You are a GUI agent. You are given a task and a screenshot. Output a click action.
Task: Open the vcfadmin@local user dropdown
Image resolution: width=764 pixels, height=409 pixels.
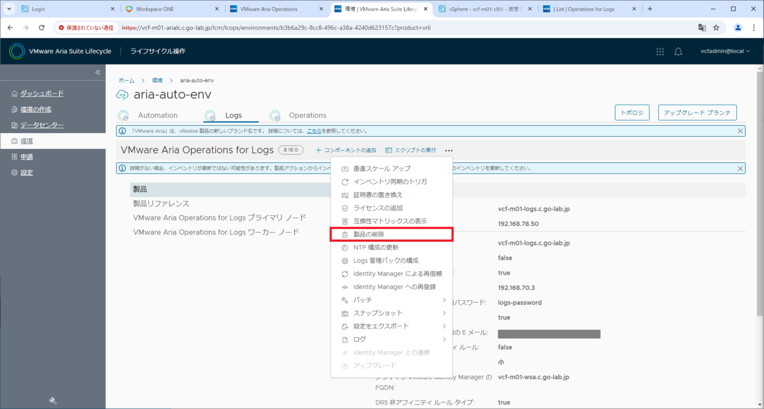pyautogui.click(x=725, y=52)
